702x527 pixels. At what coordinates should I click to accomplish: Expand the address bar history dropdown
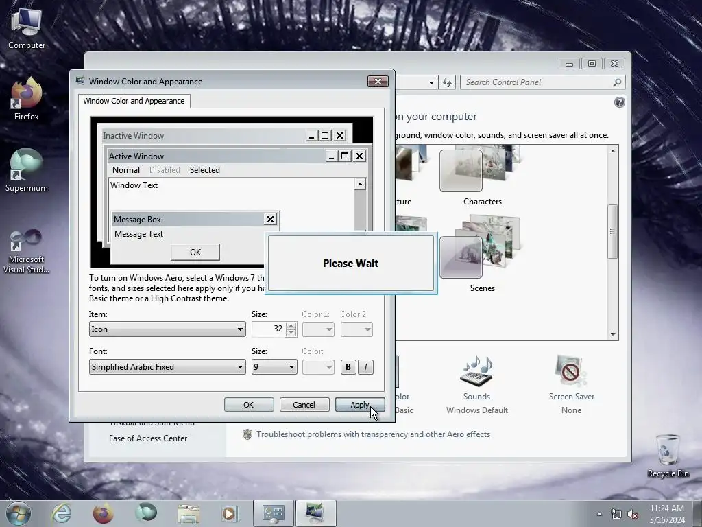431,82
